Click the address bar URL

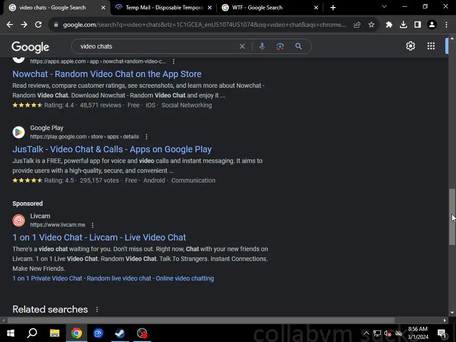(x=205, y=25)
